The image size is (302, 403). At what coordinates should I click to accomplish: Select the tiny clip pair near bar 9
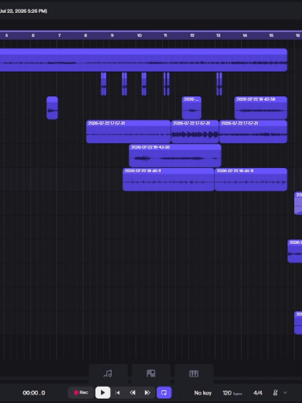coord(104,84)
